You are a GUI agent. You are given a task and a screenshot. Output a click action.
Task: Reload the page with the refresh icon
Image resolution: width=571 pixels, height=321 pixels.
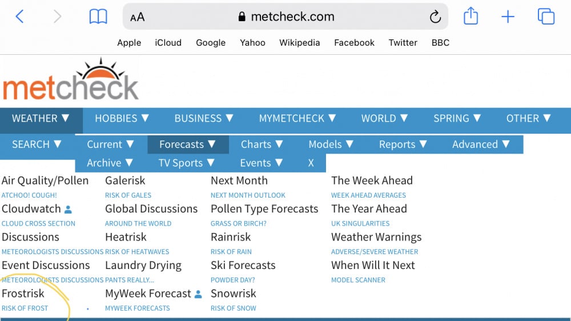click(x=435, y=17)
